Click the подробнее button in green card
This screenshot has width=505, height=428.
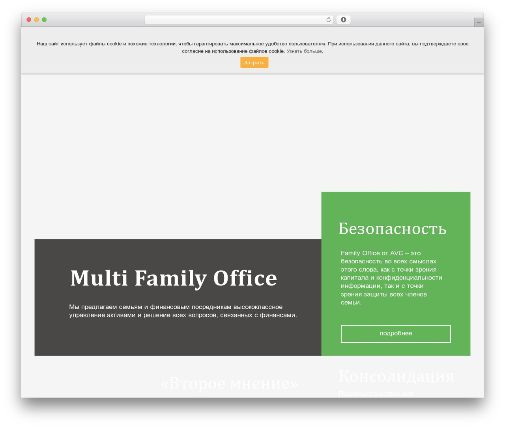[x=396, y=334]
